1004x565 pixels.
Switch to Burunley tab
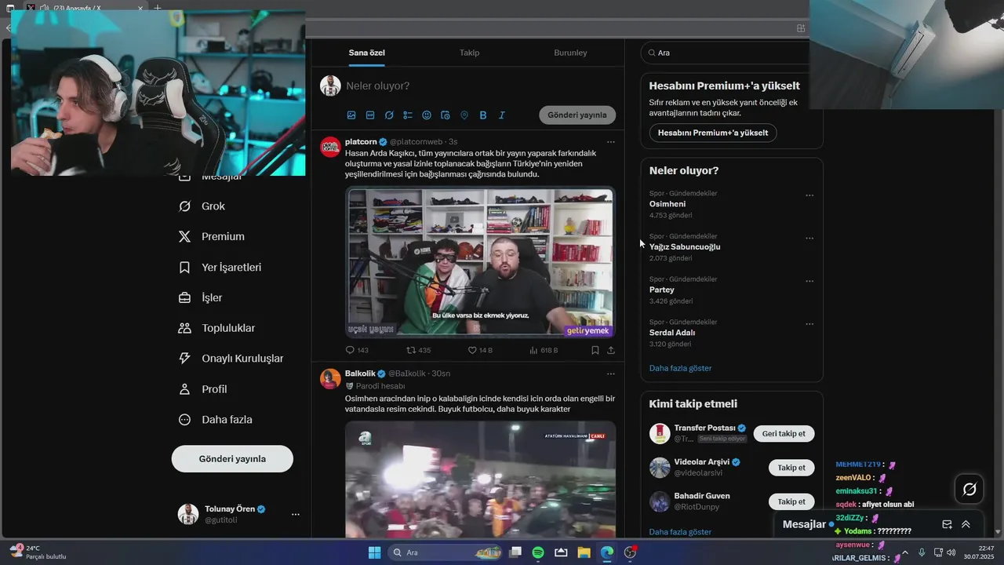570,53
